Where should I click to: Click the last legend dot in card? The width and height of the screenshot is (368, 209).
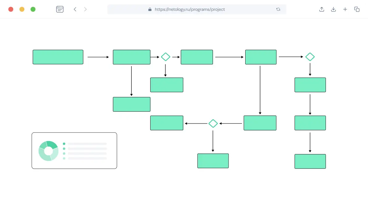(x=64, y=158)
